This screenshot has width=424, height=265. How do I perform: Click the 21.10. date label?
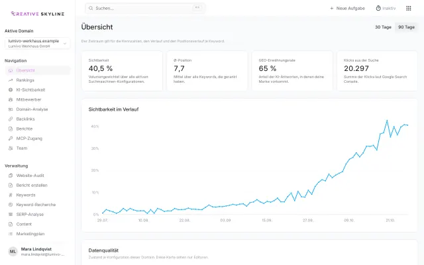coord(390,221)
